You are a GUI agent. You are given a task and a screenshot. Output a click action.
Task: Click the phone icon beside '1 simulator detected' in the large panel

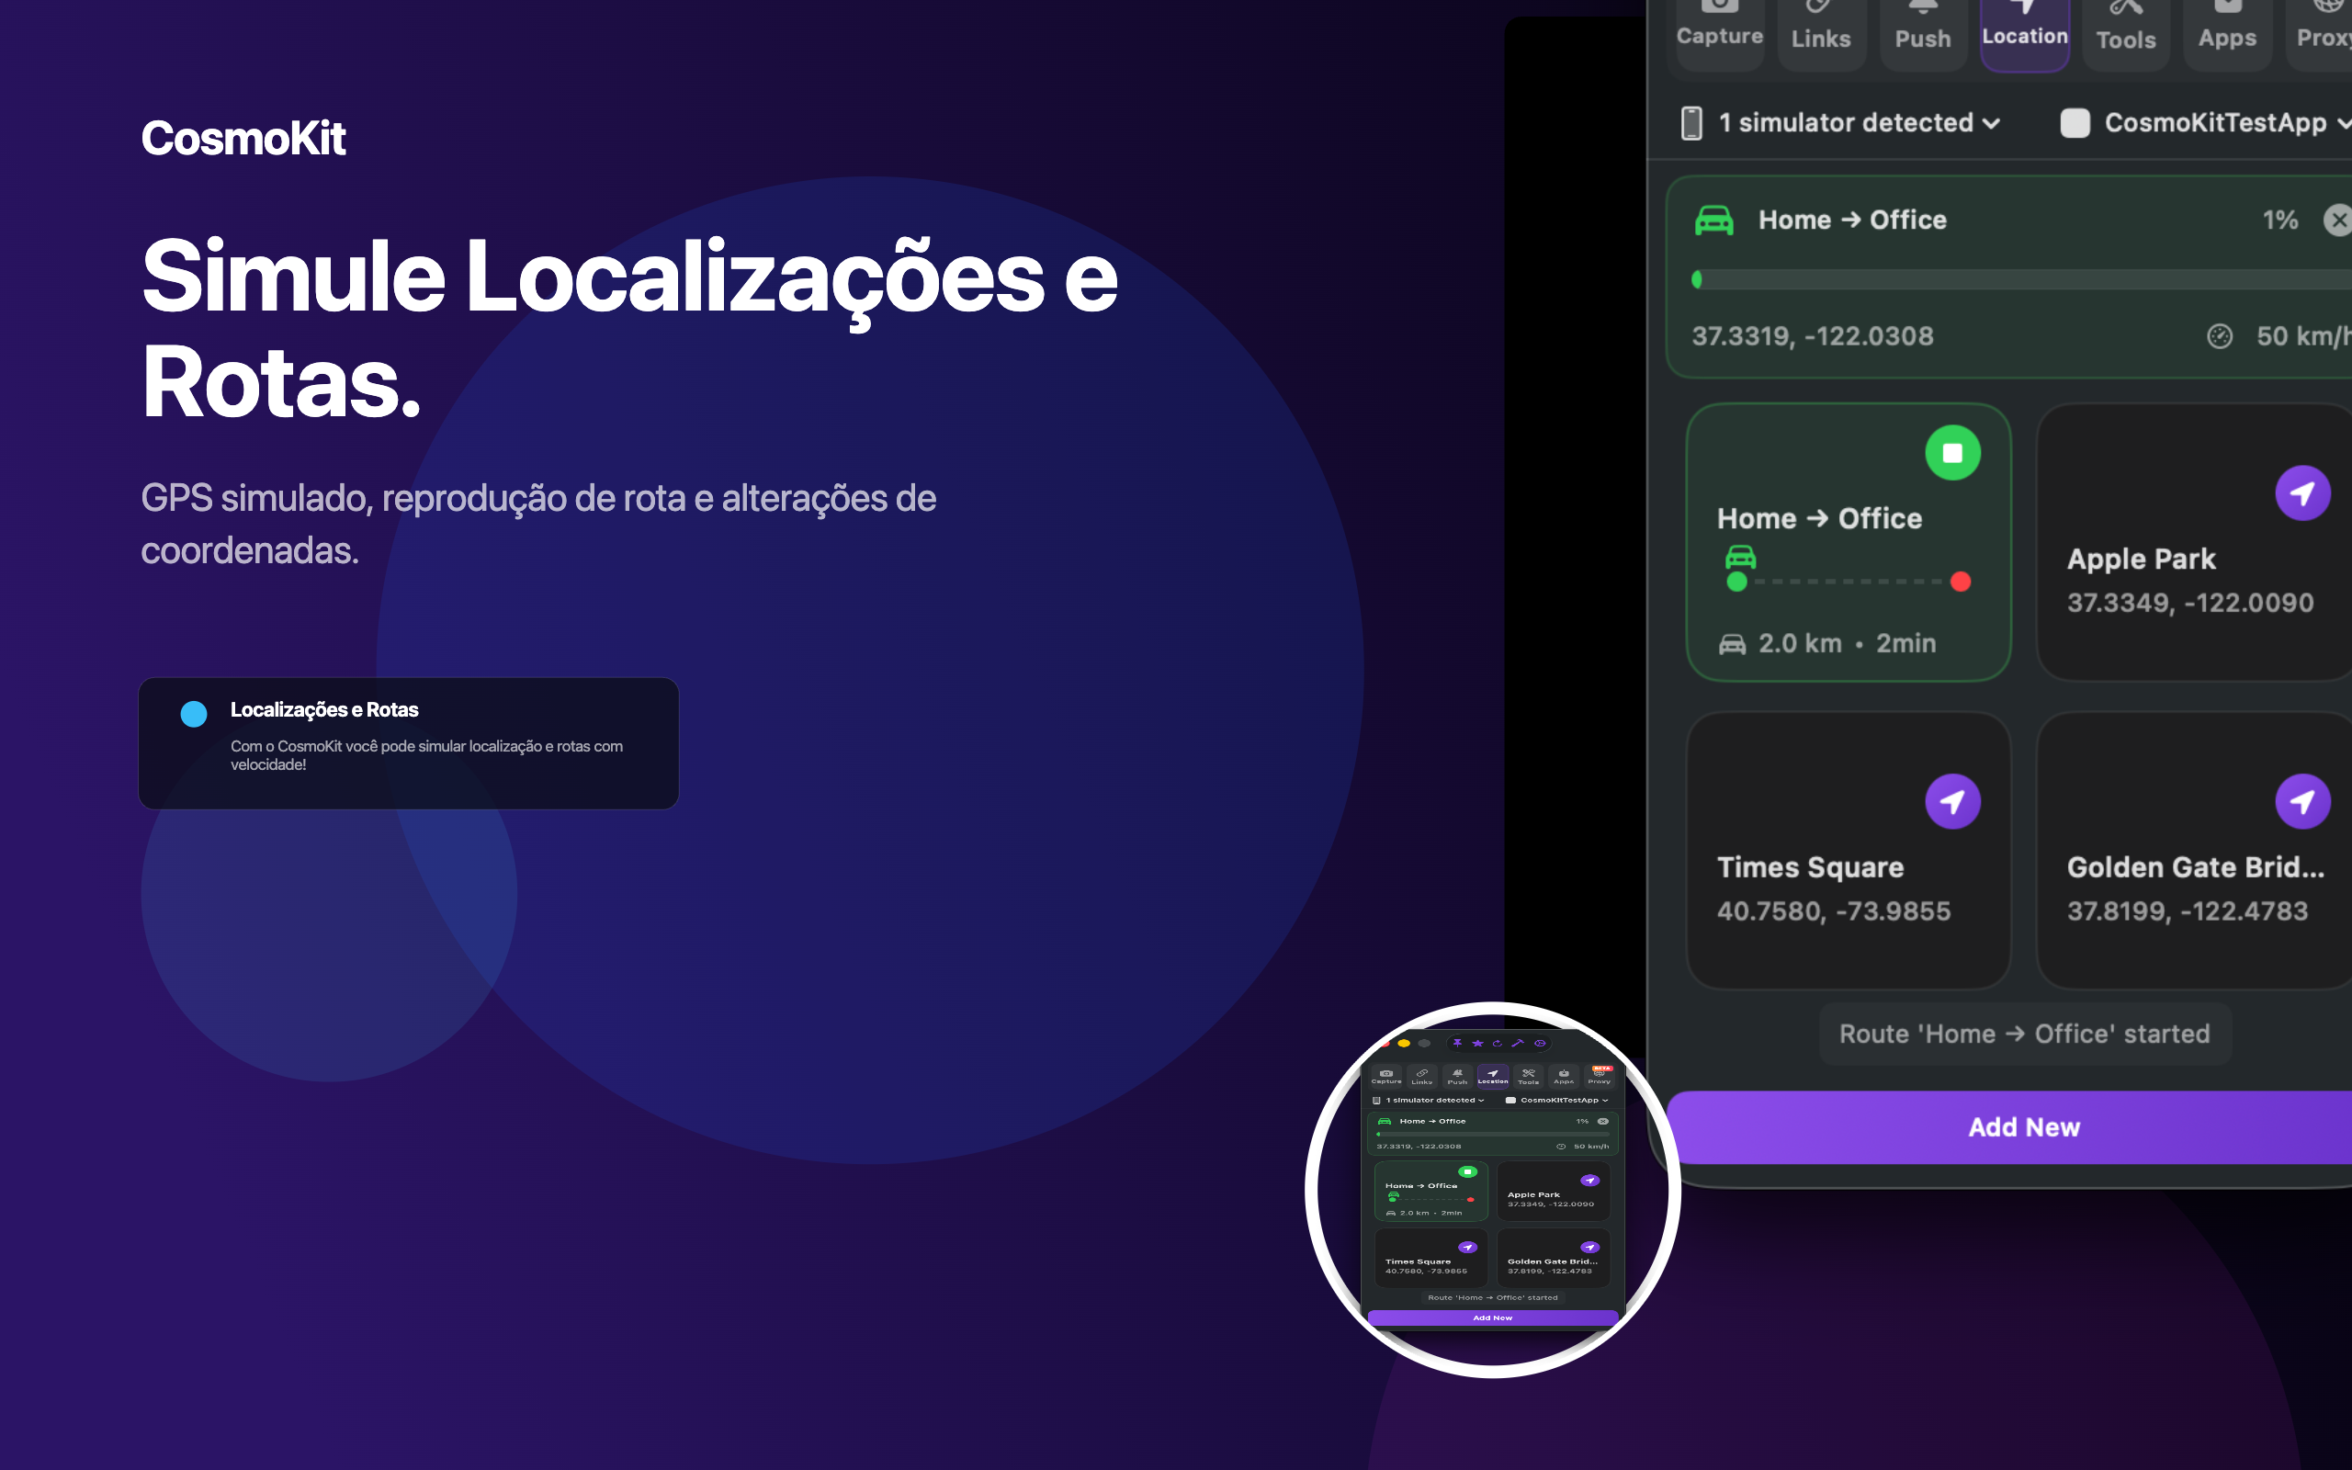pos(1691,123)
